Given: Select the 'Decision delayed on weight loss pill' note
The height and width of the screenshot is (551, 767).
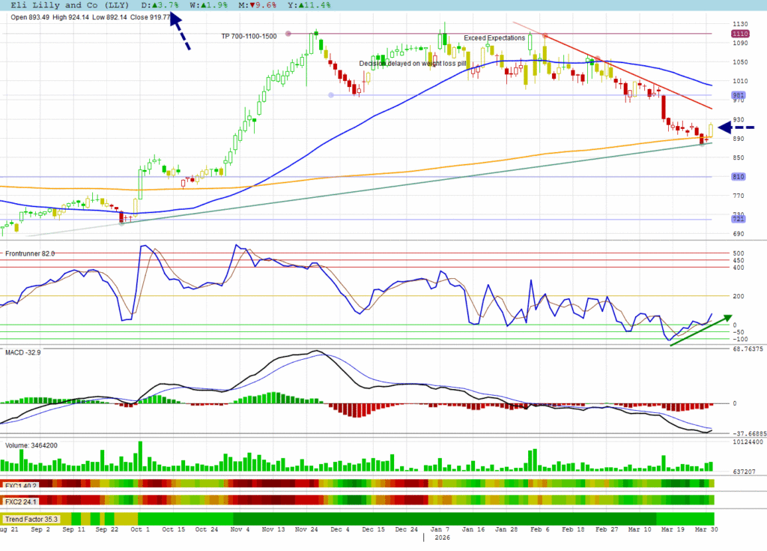Looking at the screenshot, I should (413, 64).
